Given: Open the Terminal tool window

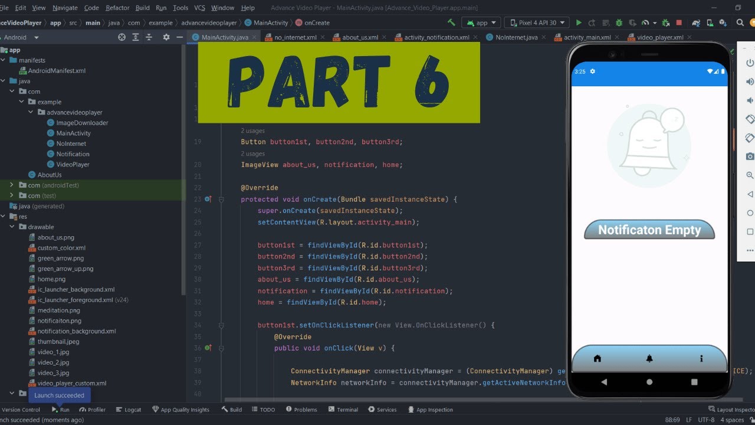Looking at the screenshot, I should [343, 410].
